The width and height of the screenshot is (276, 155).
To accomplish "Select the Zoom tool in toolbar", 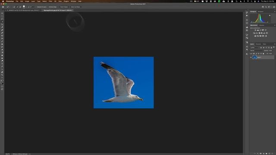I will point(2,74).
